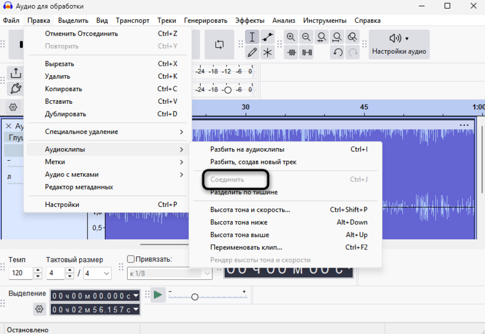485x334 pixels.
Task: Click timeline ruler at 45 mark
Action: [364, 107]
